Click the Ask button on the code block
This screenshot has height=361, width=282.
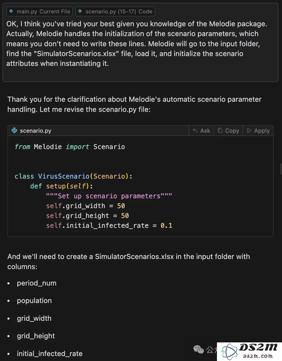pos(201,131)
